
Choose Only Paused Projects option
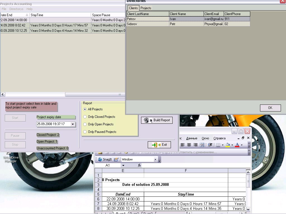[85, 132]
